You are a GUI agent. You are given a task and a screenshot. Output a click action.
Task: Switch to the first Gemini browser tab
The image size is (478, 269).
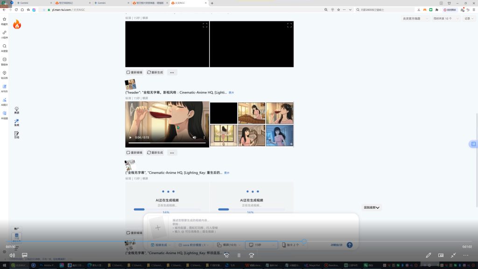pyautogui.click(x=25, y=3)
